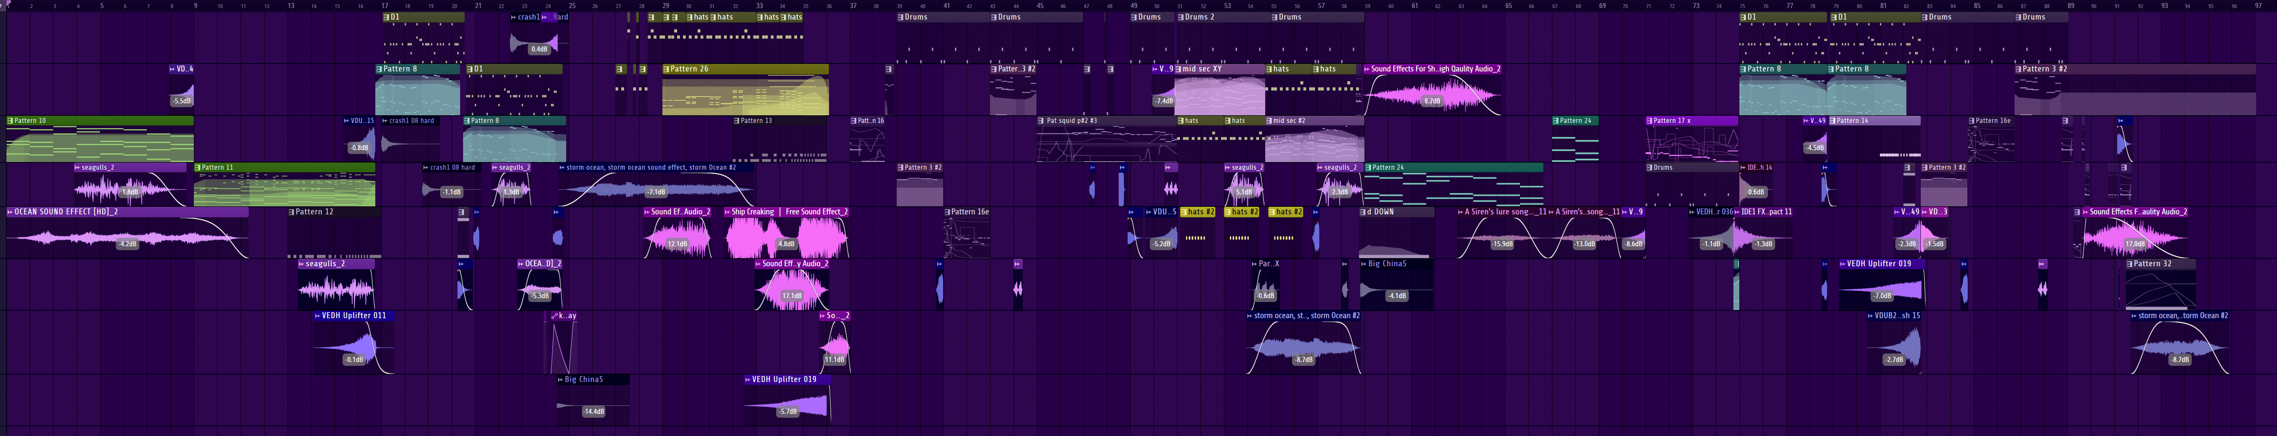The height and width of the screenshot is (436, 2277).
Task: Click the -4.1dB gain label on Big China5
Action: coord(1396,296)
